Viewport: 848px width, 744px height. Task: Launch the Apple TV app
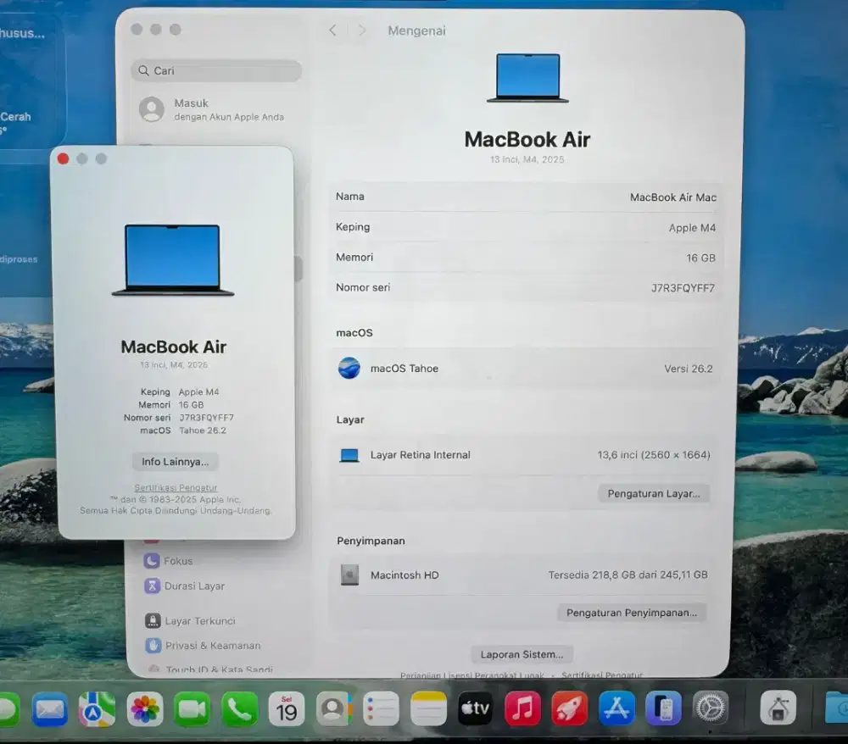[476, 709]
